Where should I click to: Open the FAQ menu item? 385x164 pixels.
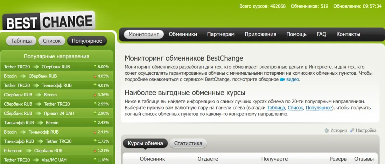click(x=321, y=34)
